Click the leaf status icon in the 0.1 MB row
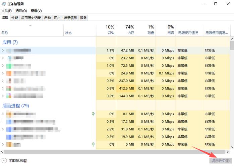 coord(93,114)
